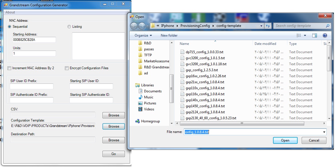
Task: Click the Open button in the dialog
Action: click(x=285, y=140)
